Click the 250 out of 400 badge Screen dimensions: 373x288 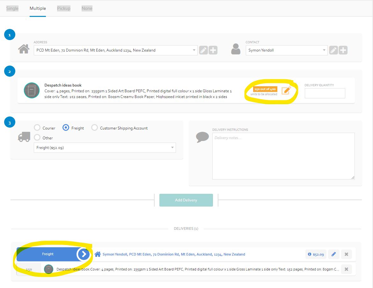[265, 89]
